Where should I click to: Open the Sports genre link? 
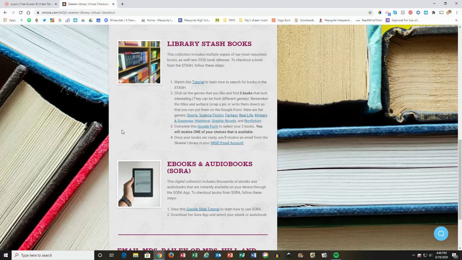point(192,115)
